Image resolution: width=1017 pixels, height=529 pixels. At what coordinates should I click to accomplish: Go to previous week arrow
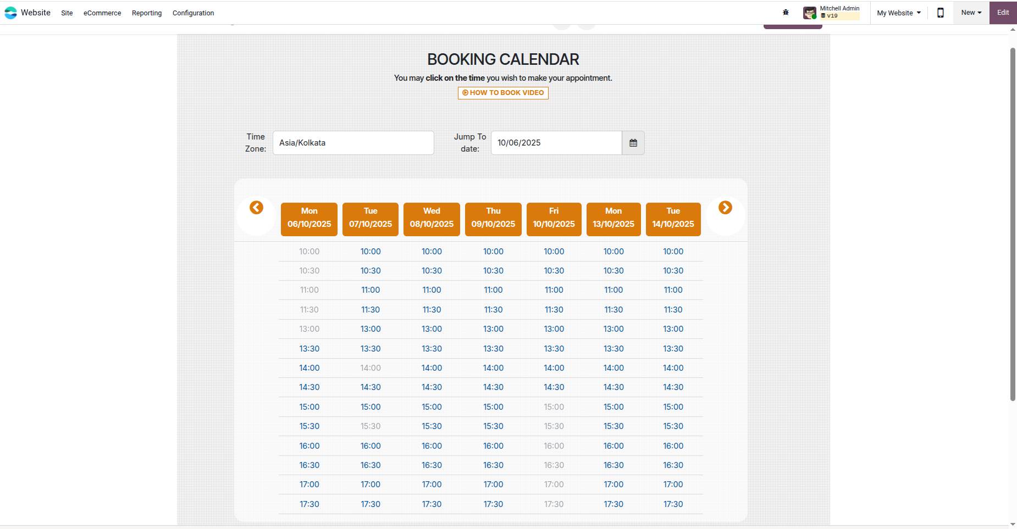click(x=256, y=208)
